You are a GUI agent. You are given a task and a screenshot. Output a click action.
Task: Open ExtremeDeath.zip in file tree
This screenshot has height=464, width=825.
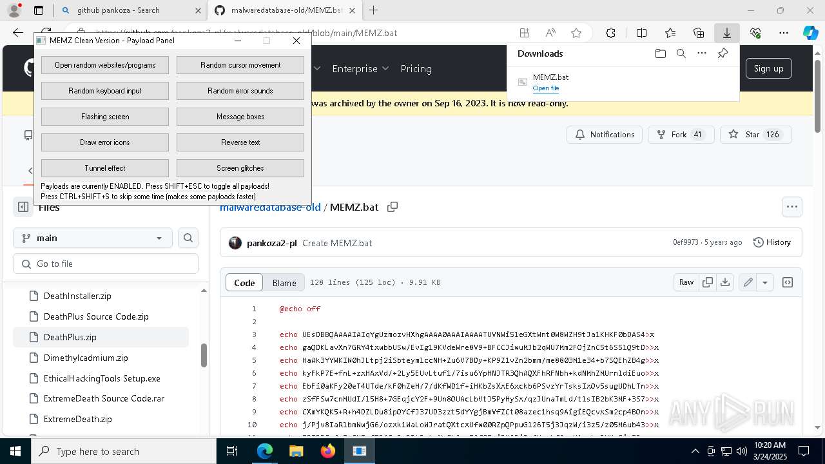pyautogui.click(x=77, y=419)
